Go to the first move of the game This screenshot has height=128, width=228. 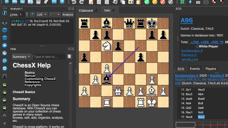tap(5, 85)
